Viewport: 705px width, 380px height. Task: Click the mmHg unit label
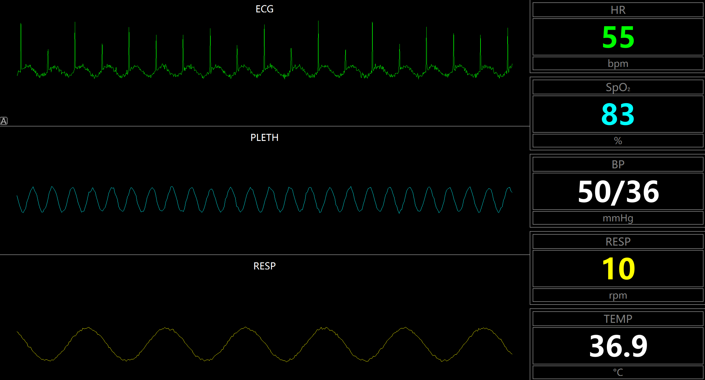click(618, 218)
